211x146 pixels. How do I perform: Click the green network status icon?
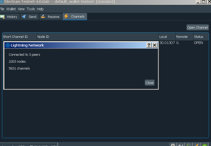(x=205, y=145)
